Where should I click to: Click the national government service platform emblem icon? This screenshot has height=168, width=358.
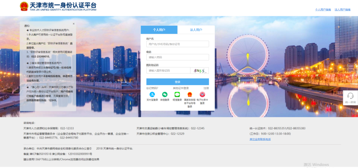tap(190, 95)
